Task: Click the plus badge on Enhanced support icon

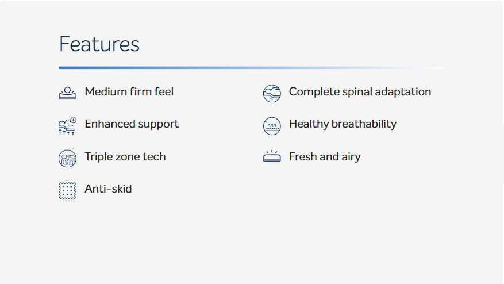Action: coord(74,120)
